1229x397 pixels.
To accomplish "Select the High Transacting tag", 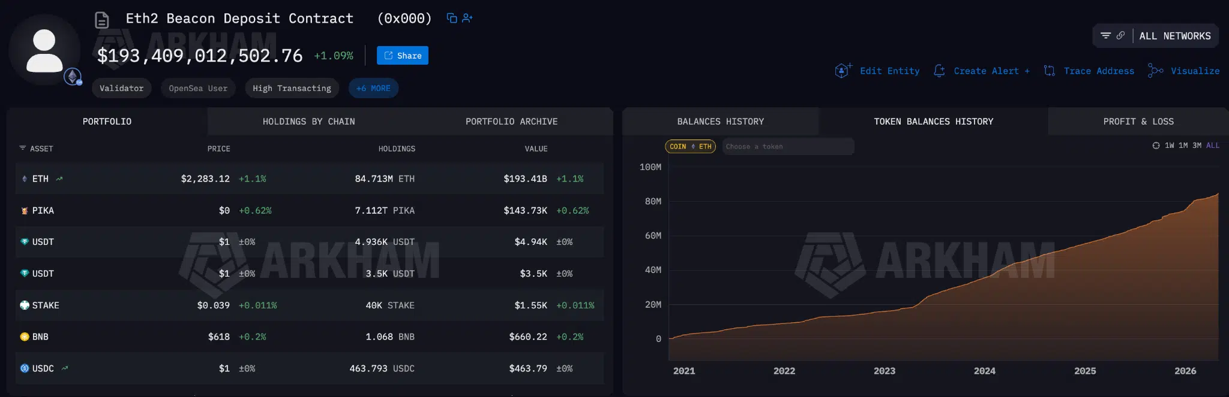I will pyautogui.click(x=292, y=88).
